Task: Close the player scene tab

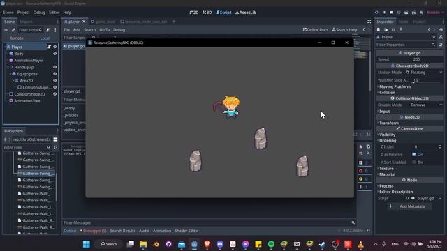Action: pyautogui.click(x=84, y=22)
